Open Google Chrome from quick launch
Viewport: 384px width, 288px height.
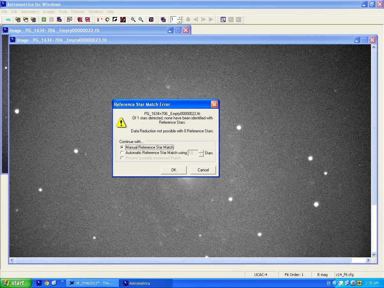click(x=47, y=283)
